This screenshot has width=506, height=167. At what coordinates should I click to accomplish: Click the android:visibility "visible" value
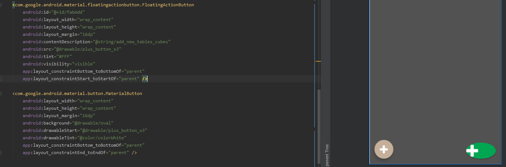(x=83, y=64)
